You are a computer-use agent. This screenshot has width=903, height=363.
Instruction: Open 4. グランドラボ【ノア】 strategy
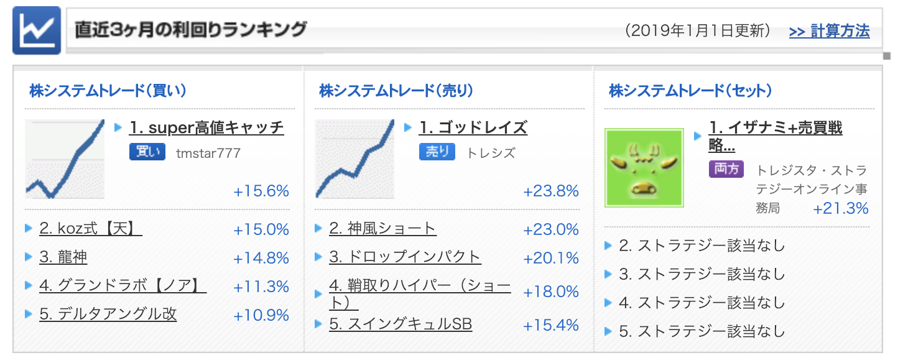point(123,286)
